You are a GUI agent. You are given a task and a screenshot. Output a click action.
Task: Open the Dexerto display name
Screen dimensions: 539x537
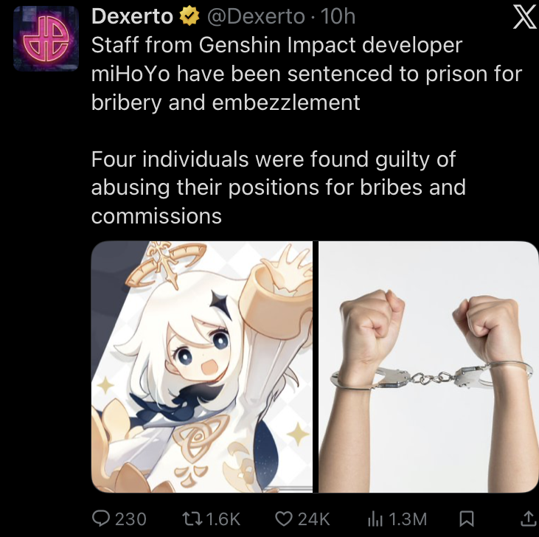pos(132,16)
